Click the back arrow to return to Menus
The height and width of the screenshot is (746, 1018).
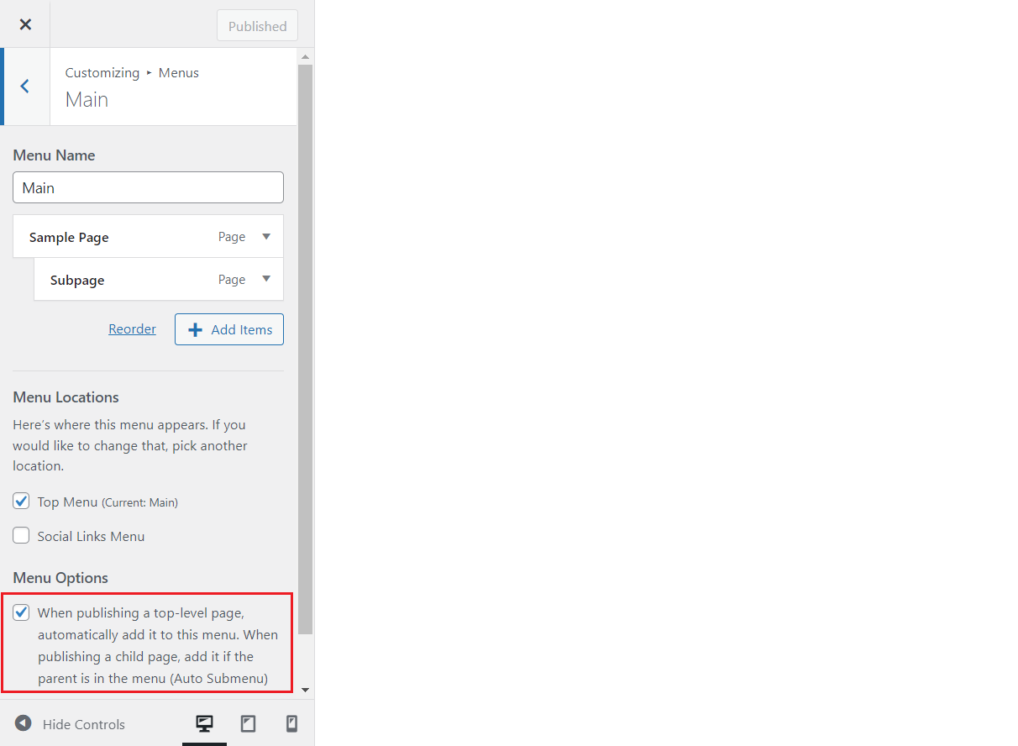click(25, 87)
